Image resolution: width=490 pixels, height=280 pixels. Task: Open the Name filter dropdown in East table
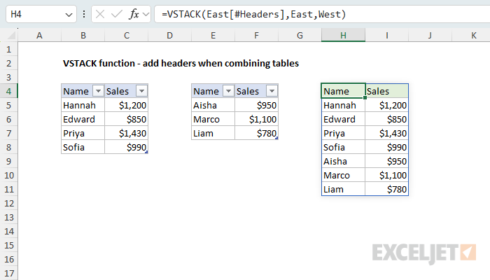pyautogui.click(x=98, y=91)
